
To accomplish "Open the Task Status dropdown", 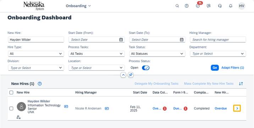I will coord(157,54).
